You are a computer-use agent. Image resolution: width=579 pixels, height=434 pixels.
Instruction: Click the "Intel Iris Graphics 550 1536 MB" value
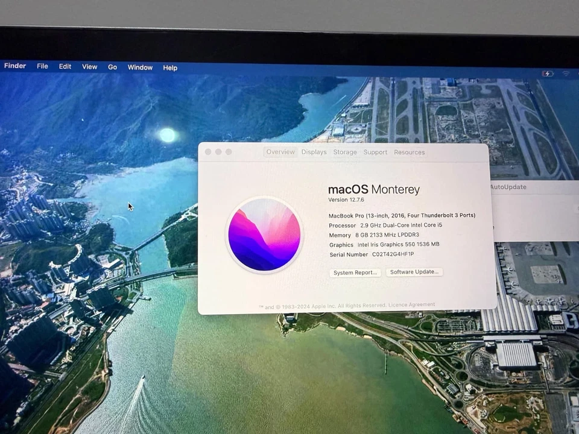(398, 244)
